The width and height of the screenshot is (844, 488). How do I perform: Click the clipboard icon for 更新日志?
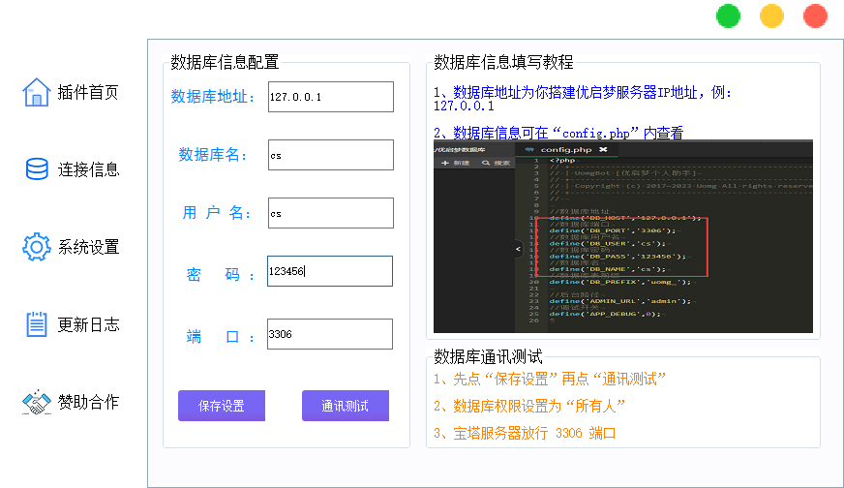click(x=36, y=324)
